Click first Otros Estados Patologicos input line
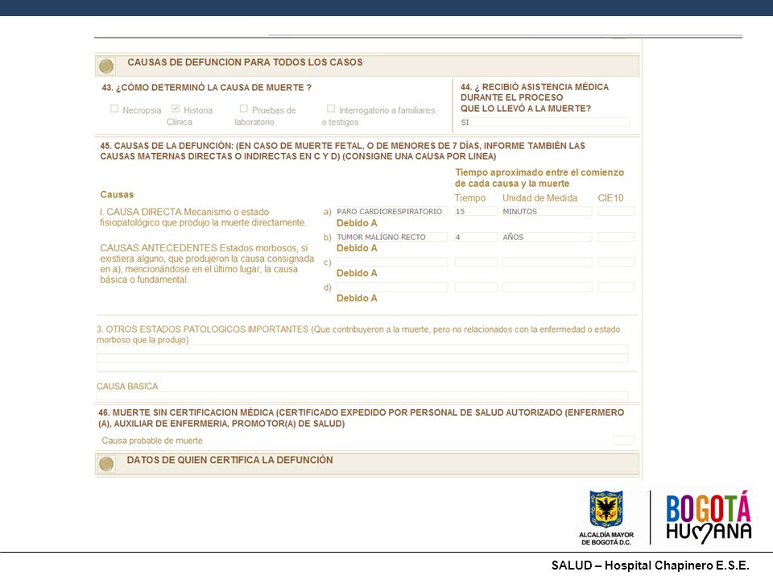Viewport: 773px width, 580px height. (362, 349)
